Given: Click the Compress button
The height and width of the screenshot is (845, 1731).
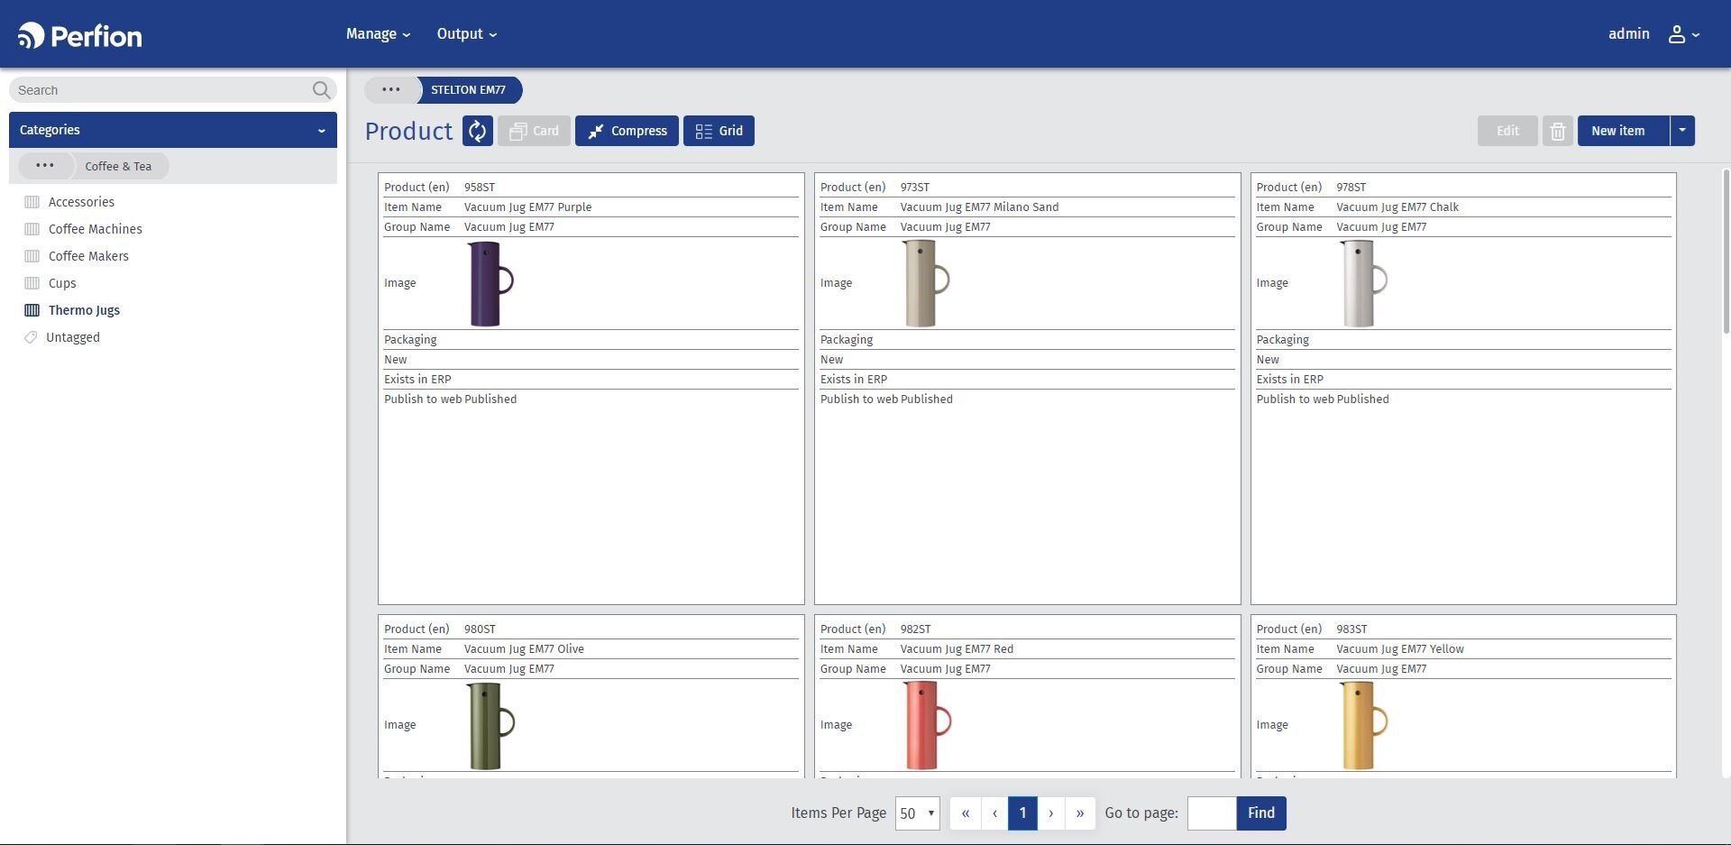Looking at the screenshot, I should (x=627, y=131).
